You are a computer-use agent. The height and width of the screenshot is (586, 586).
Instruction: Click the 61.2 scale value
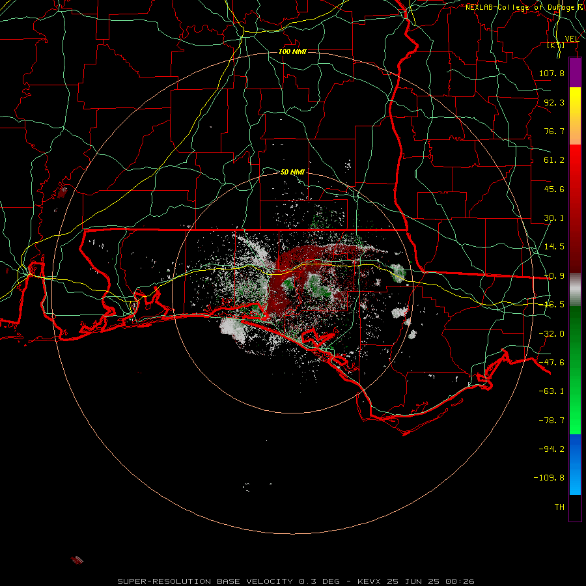[554, 160]
